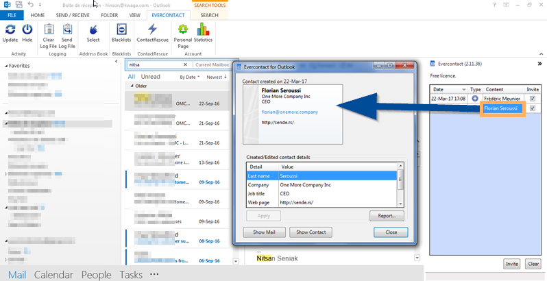
Task: Click message list scroll down arrow
Action: point(236,260)
